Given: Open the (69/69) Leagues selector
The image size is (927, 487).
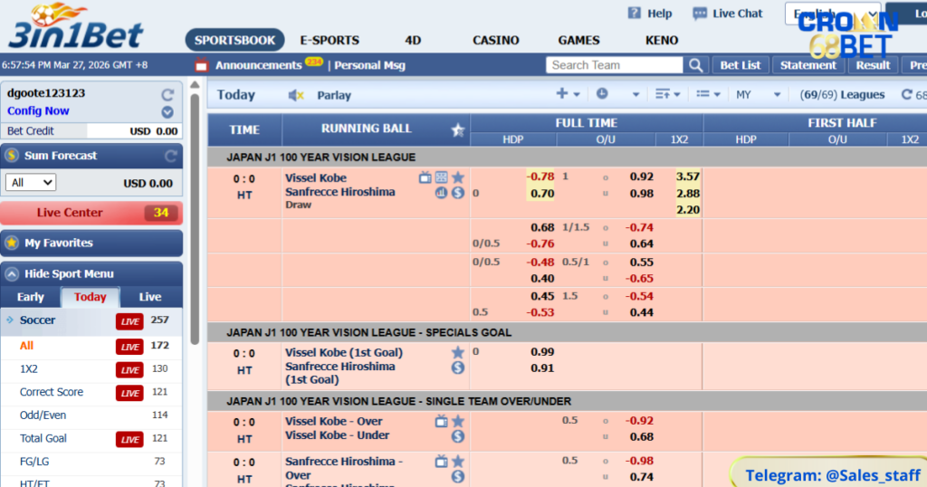Looking at the screenshot, I should (842, 94).
